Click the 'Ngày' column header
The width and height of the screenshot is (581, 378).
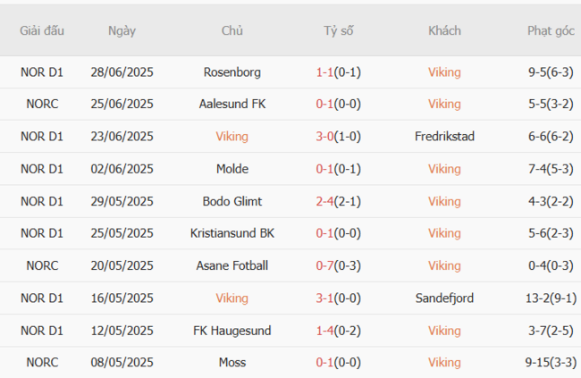click(x=122, y=30)
